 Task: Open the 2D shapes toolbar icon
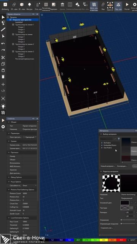point(14,5)
